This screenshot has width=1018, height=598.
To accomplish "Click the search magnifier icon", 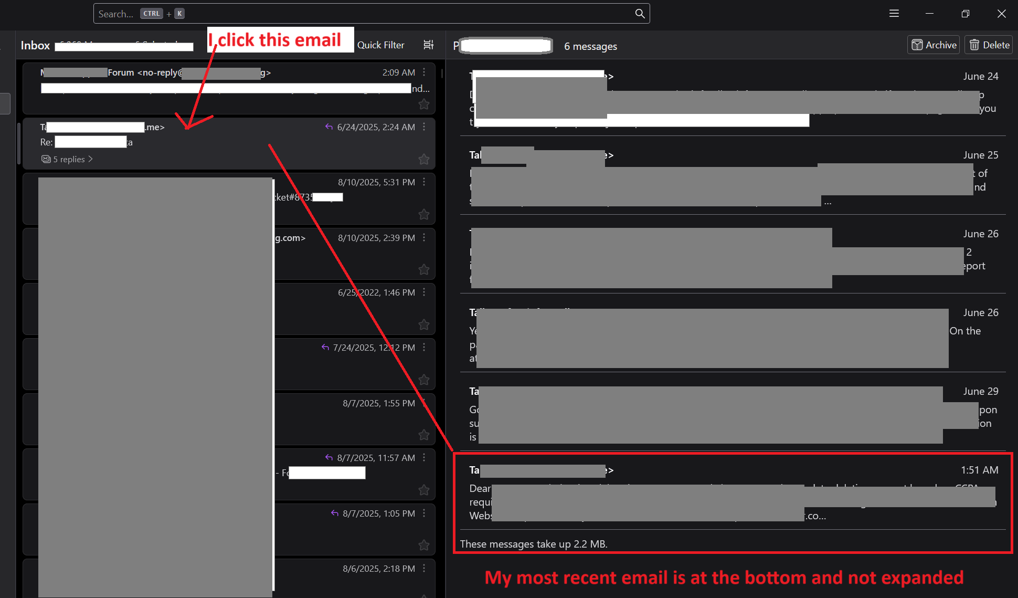I will coord(640,14).
